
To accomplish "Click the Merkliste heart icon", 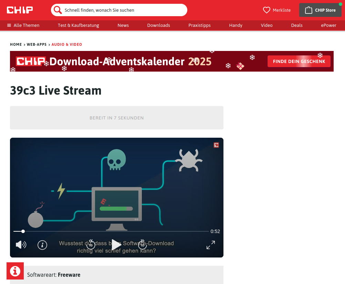I will 266,10.
